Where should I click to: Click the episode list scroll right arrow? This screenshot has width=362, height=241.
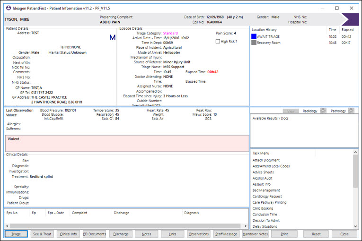click(246, 226)
